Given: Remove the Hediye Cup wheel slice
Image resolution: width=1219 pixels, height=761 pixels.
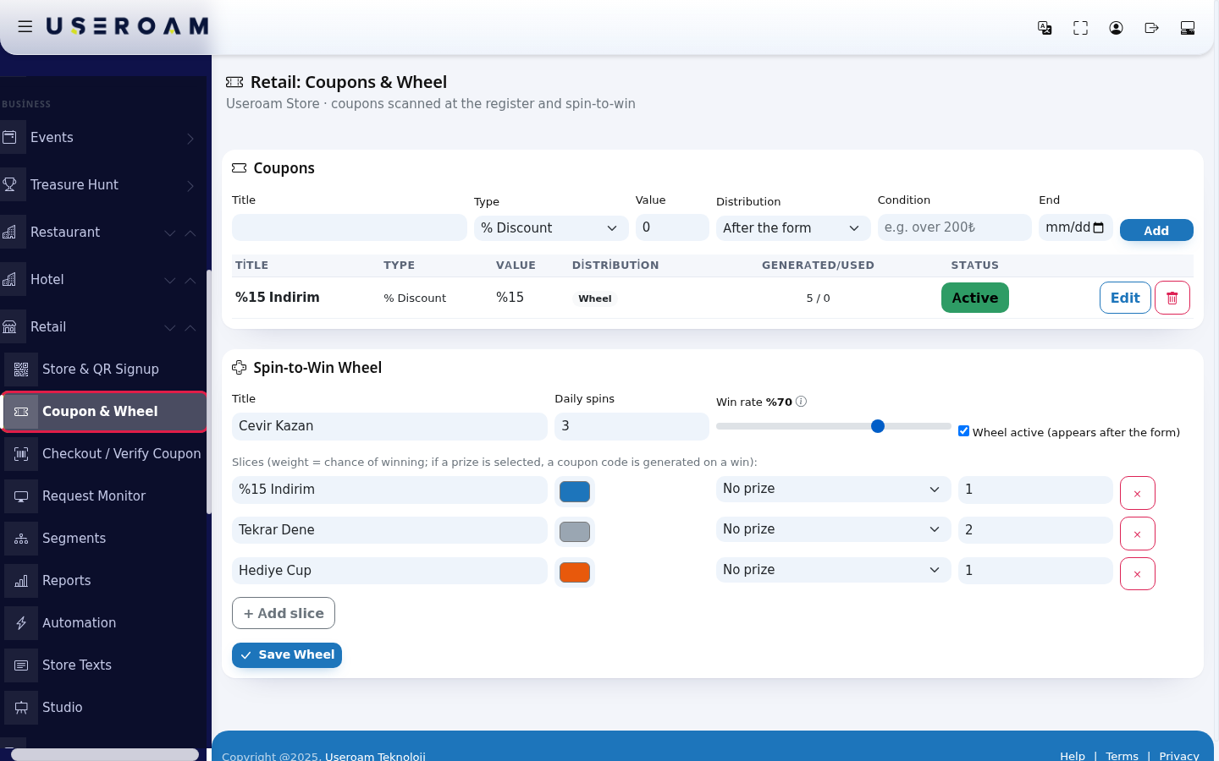Looking at the screenshot, I should click(1137, 573).
